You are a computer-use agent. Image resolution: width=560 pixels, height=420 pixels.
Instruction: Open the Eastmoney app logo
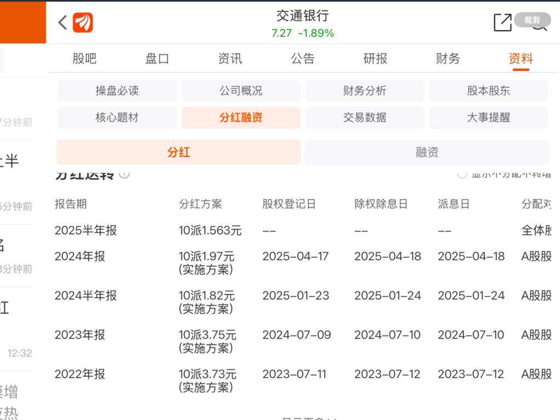click(x=83, y=22)
